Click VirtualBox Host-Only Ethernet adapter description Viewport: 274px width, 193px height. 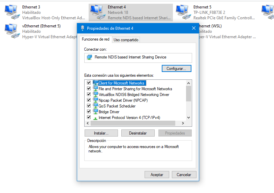(x=54, y=18)
